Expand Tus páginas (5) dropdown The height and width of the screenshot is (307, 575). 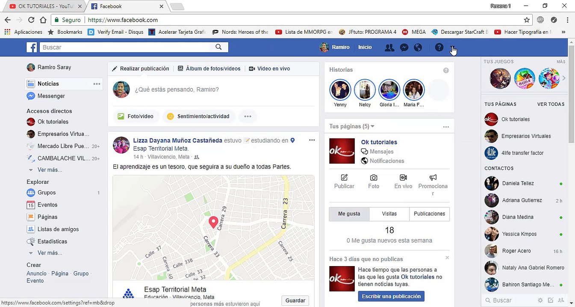tap(352, 127)
